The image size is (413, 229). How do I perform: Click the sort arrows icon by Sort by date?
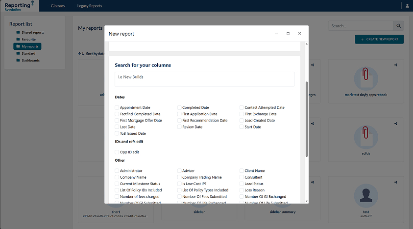click(81, 54)
